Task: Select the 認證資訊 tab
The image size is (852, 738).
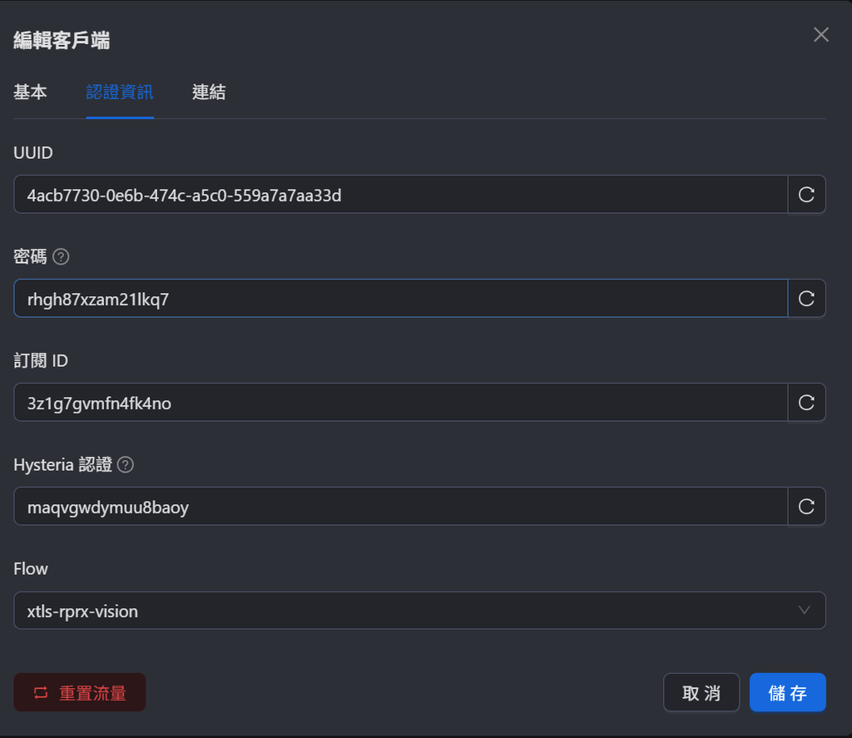Action: click(120, 92)
